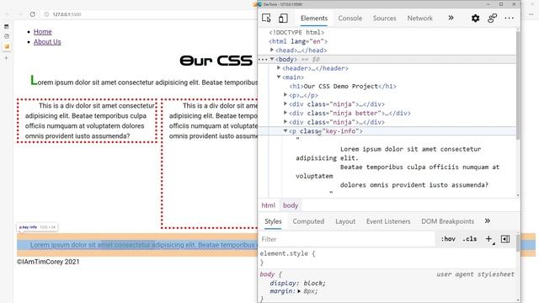Viewport: 539px width, 303px height.
Task: Click the highlighted key-info paragraph link
Action: pos(143,245)
